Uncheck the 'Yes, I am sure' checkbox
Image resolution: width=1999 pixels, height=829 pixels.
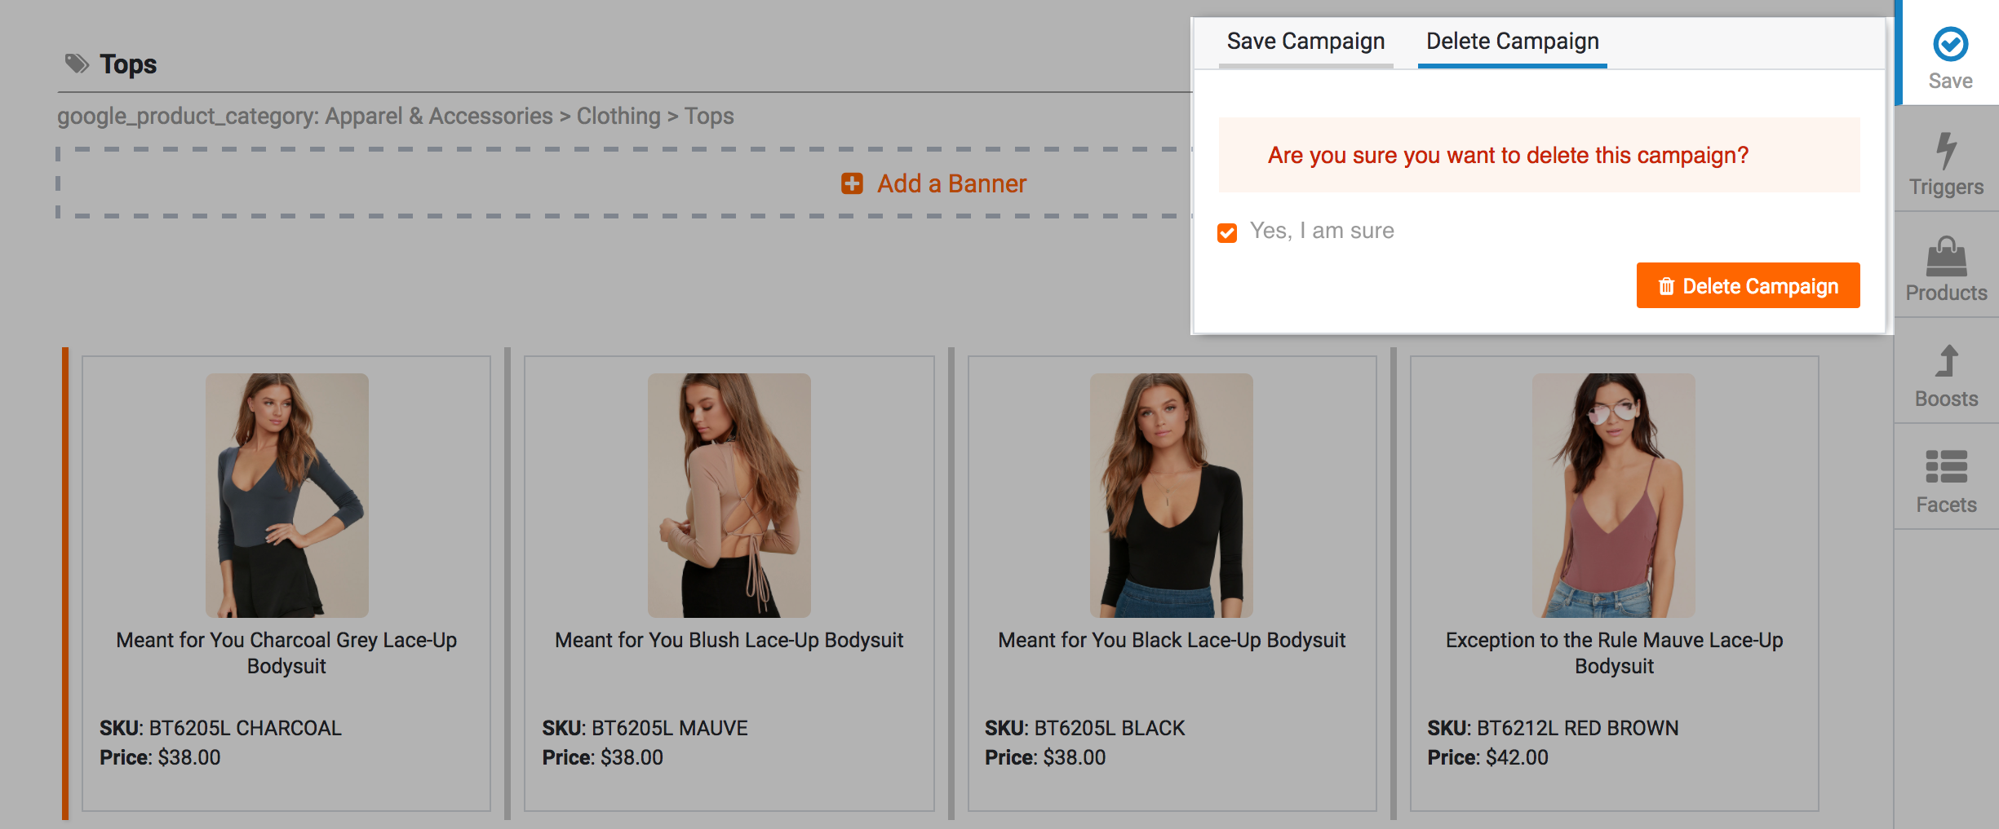(x=1227, y=232)
